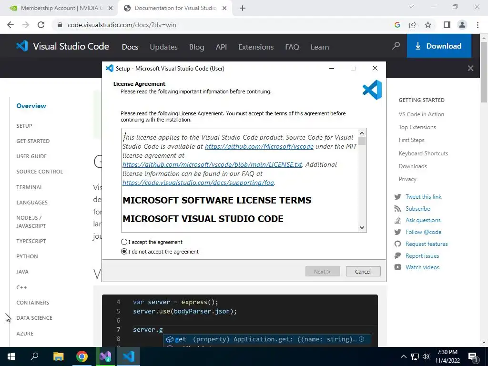Open the supporting/faq link in license
488x366 pixels.
point(198,183)
